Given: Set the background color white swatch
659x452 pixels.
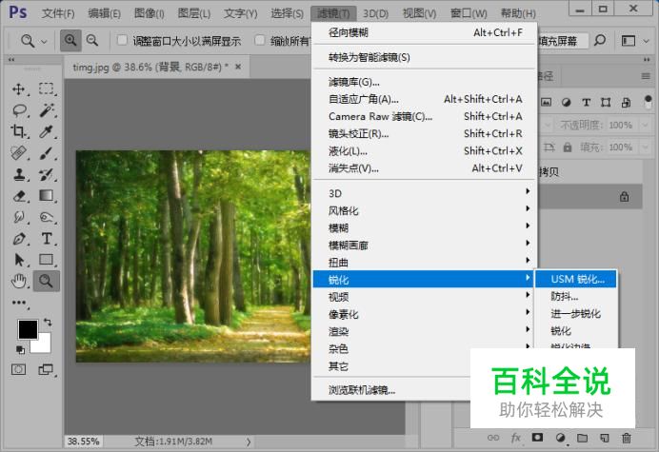Looking at the screenshot, I should tap(44, 346).
